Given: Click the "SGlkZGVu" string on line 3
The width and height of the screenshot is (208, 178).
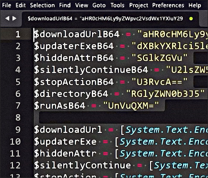Looking at the screenshot, I should click(160, 58).
